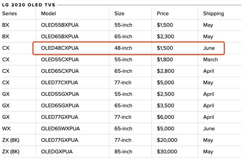Click the OLED55BXPUA model name
244x158 pixels.
[60, 25]
